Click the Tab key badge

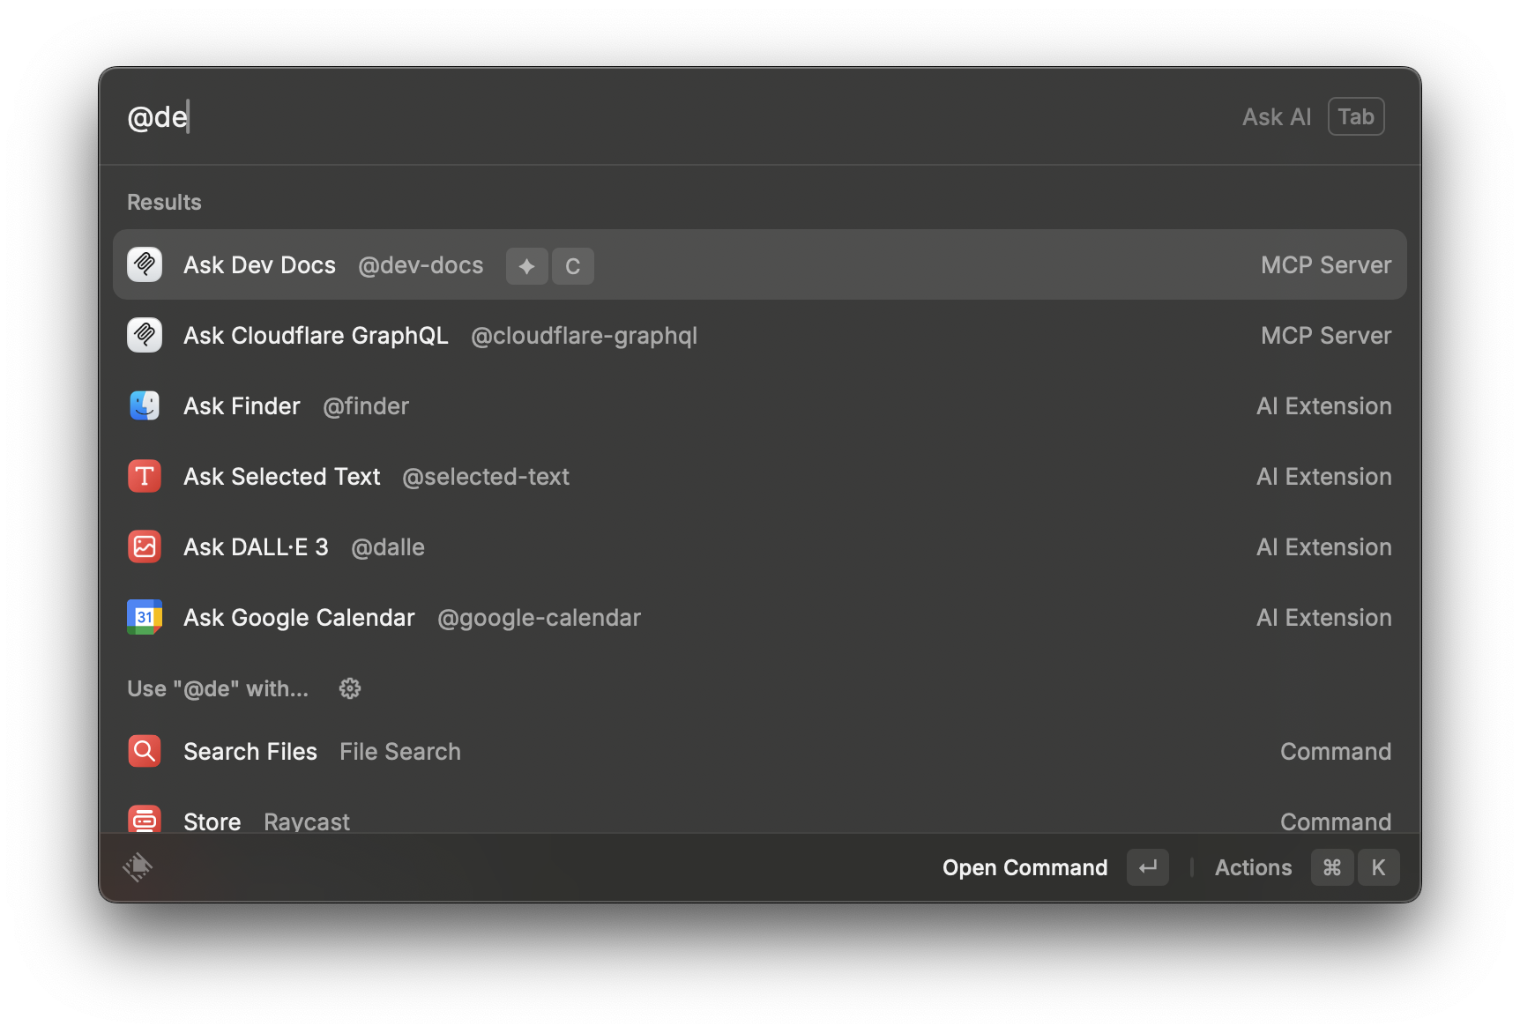[1356, 116]
